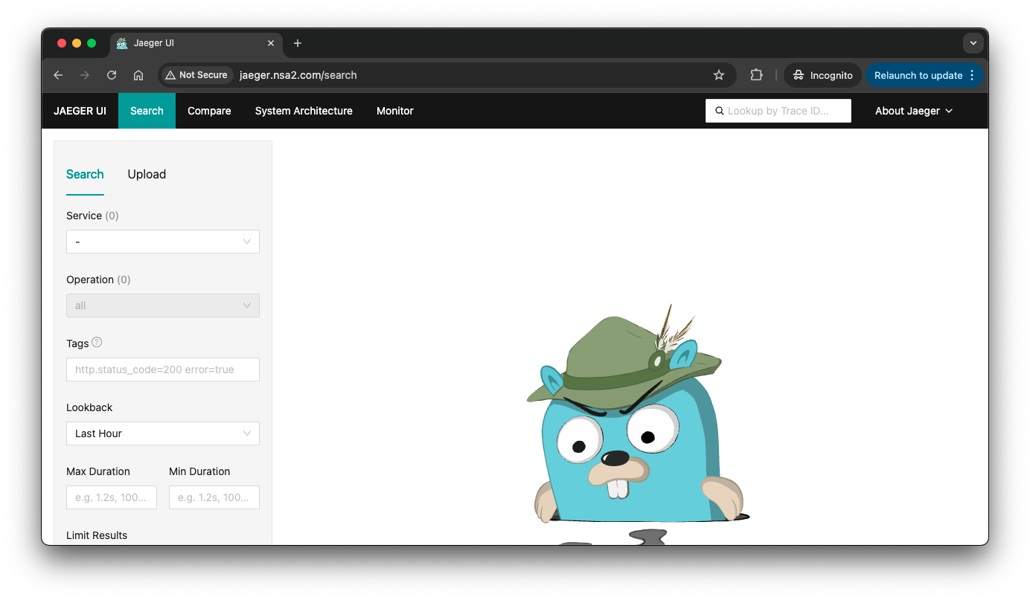Go to browser home page icon
1030x600 pixels.
click(138, 75)
